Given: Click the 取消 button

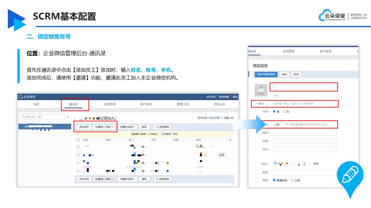Looking at the screenshot, I should tap(296, 74).
